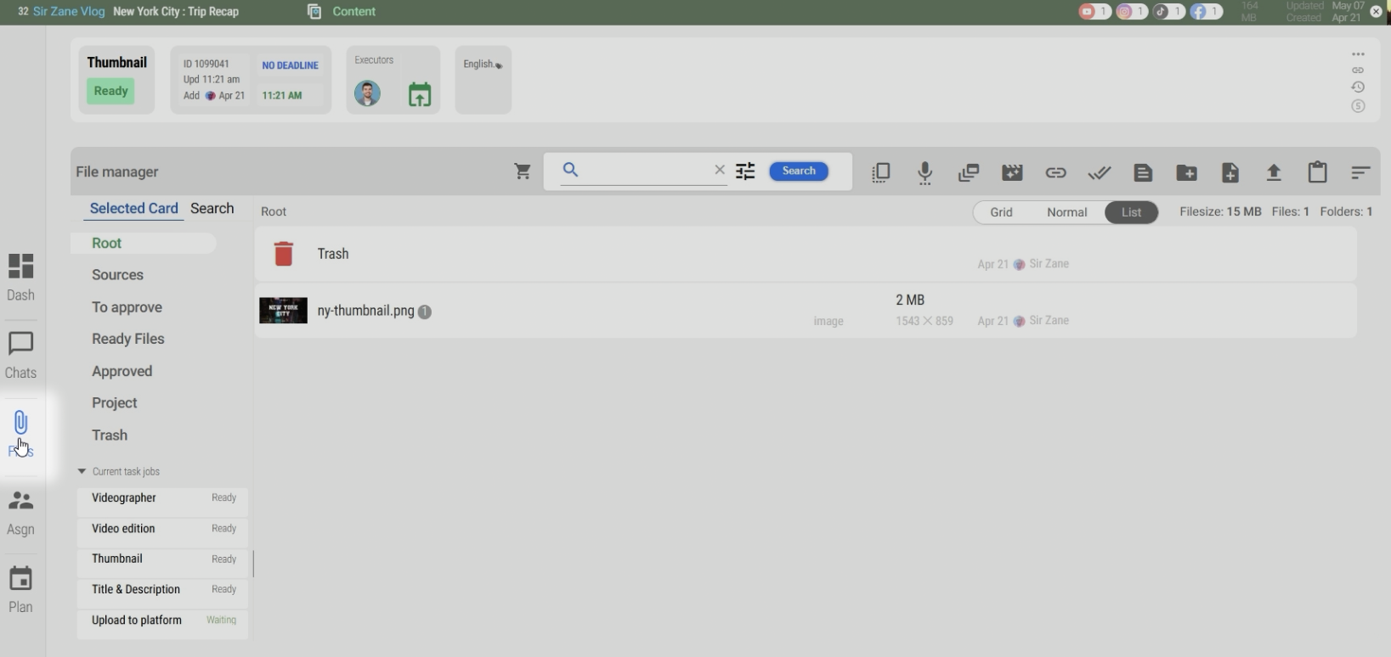Click the calendar icon under Executors

[x=420, y=94]
